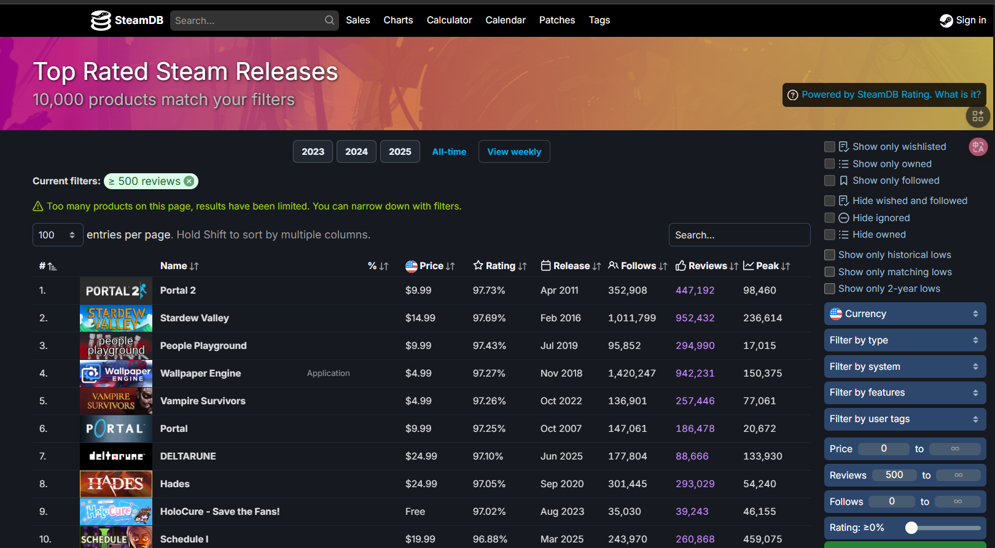The image size is (995, 548).
Task: Enable Show only historical lows
Action: (x=829, y=255)
